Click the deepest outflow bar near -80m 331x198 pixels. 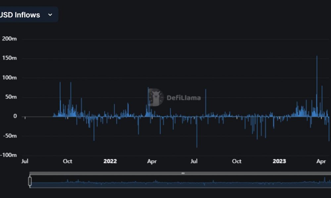coord(197,132)
